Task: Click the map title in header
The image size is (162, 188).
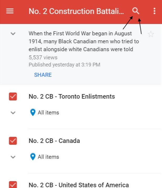Action: point(76,11)
